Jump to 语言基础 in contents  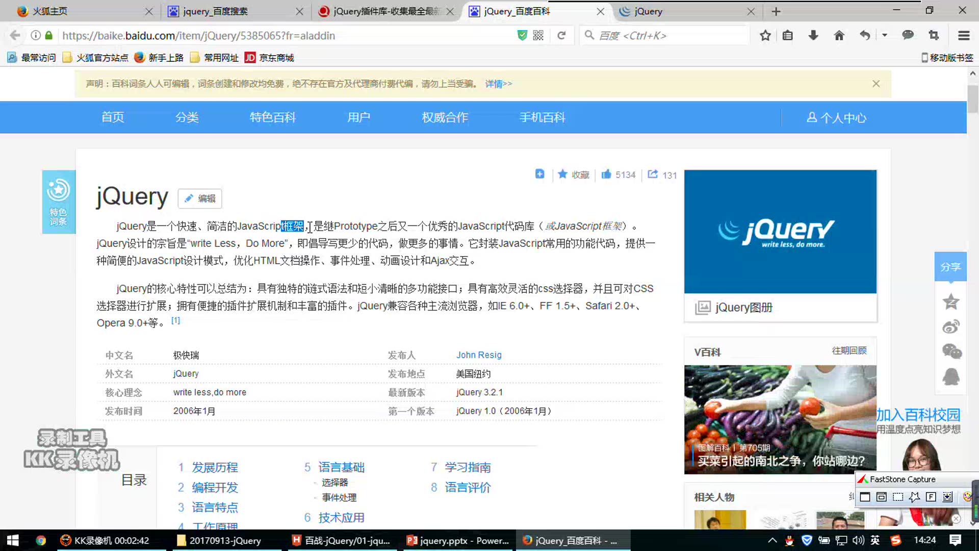(342, 467)
